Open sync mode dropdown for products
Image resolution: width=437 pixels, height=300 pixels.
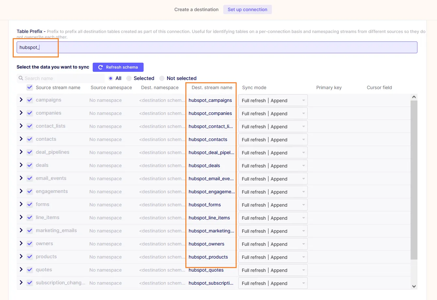[273, 257]
